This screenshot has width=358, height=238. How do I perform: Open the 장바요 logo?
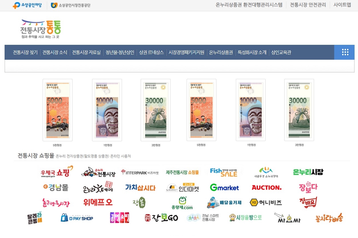click(x=308, y=202)
